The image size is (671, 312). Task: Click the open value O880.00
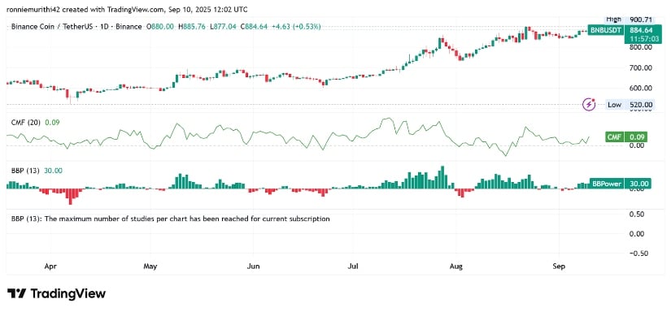pos(160,27)
